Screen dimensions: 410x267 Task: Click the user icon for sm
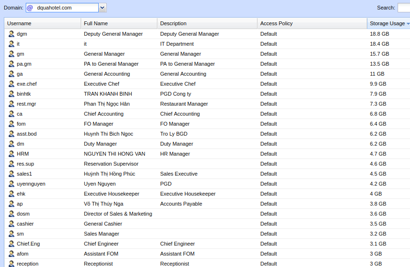tap(11, 234)
